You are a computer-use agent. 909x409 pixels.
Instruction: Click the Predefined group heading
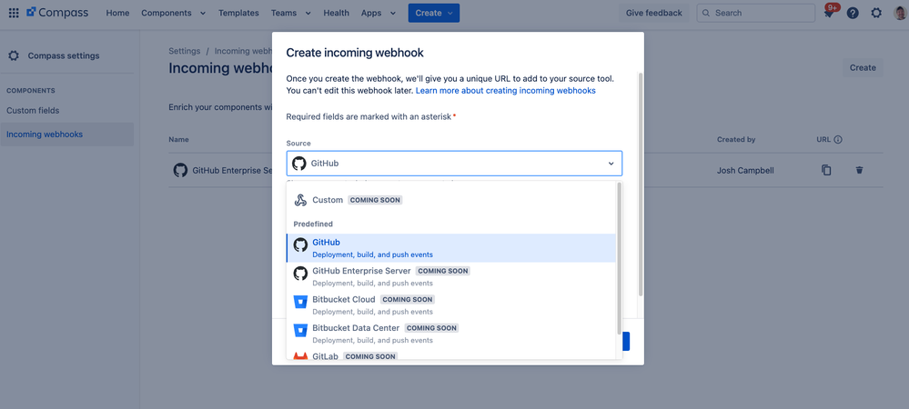pyautogui.click(x=313, y=224)
